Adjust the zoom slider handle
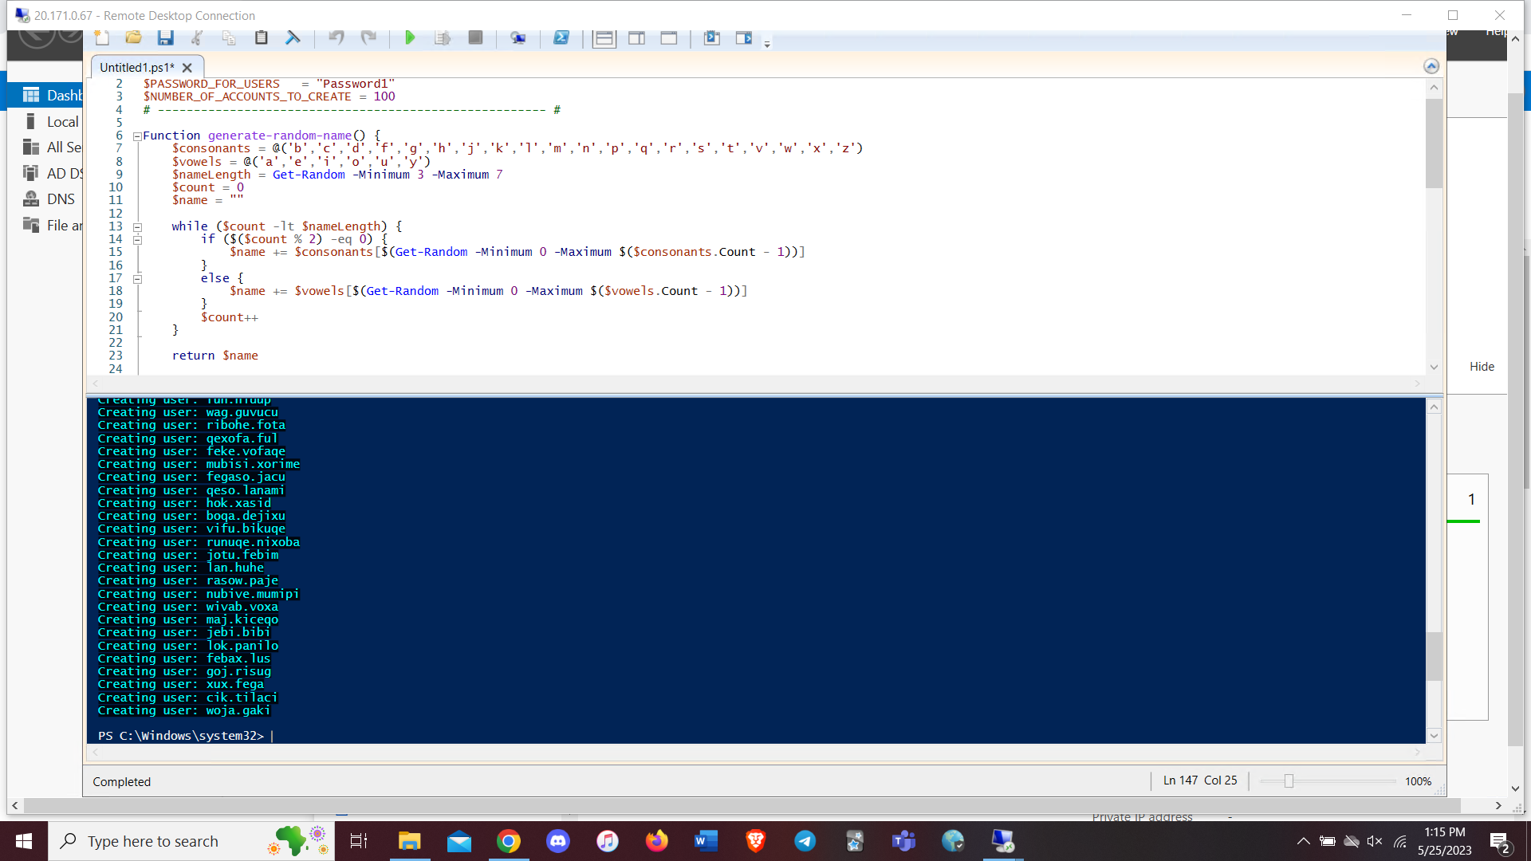Image resolution: width=1531 pixels, height=861 pixels. tap(1289, 781)
